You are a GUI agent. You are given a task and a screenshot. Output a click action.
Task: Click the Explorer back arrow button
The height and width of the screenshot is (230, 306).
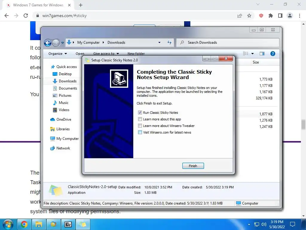point(48,43)
